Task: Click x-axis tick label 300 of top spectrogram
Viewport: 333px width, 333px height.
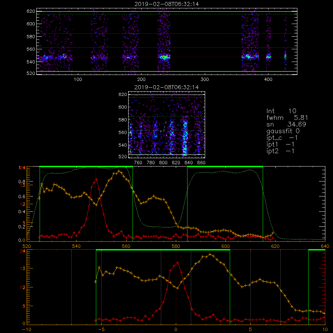Action: (x=205, y=80)
